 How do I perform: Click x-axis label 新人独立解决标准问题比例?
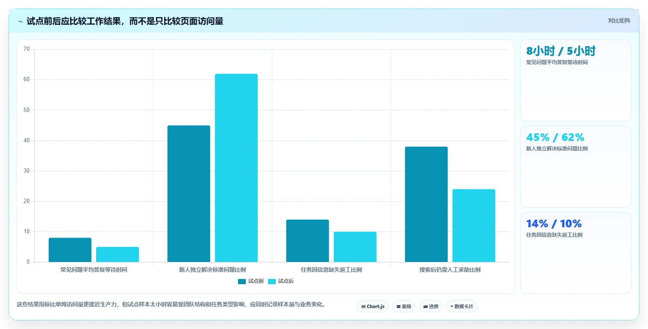212,270
